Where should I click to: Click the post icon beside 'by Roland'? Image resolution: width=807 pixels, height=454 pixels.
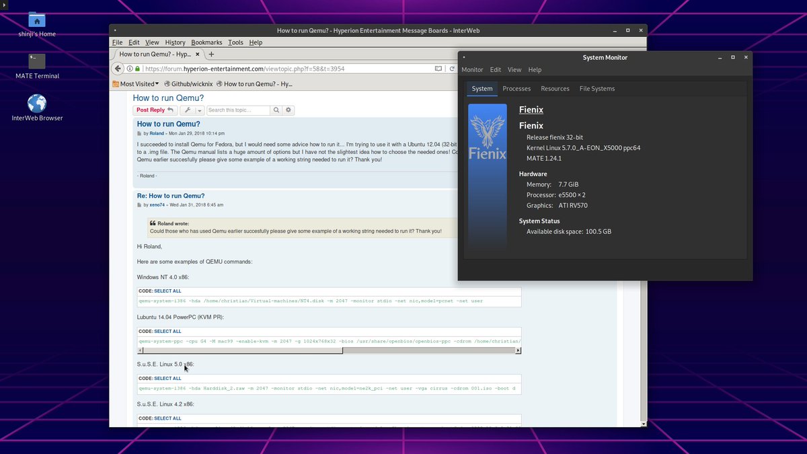[x=140, y=133]
